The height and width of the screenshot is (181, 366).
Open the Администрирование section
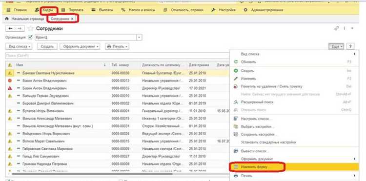(x=264, y=10)
